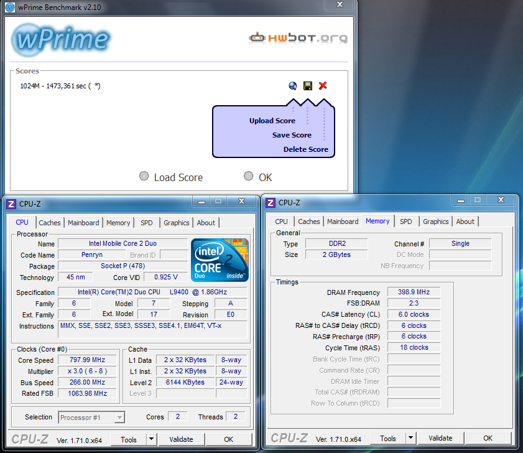Screen dimensions: 523x453
Task: Click the Cycle Time 18 clocks value
Action: (414, 347)
